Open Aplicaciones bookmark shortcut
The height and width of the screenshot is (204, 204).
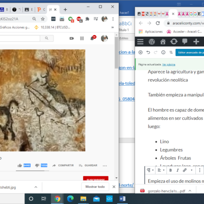(151, 32)
